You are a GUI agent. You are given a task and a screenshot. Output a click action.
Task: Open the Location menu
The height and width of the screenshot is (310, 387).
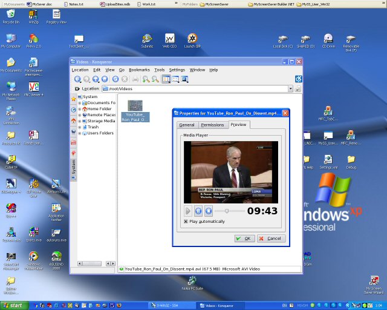80,70
